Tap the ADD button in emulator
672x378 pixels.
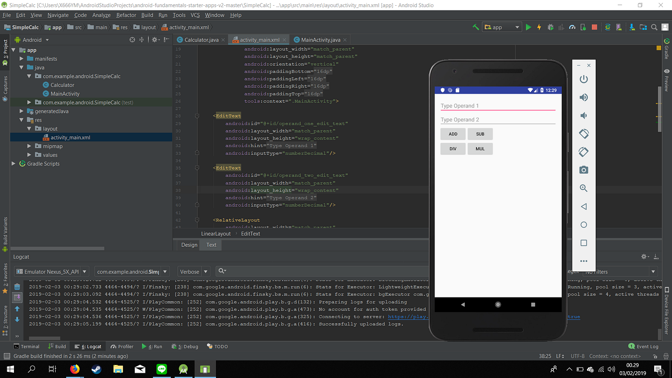point(453,134)
